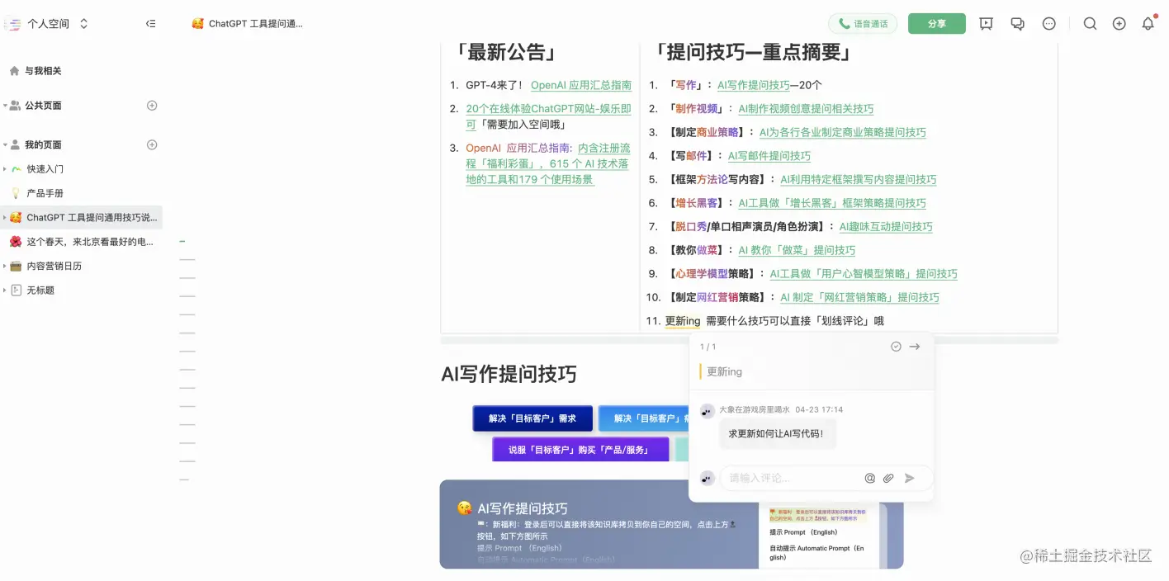The image size is (1169, 581).
Task: Click the ChatGPT 工具提问通 breadcrumb title
Action: (256, 24)
